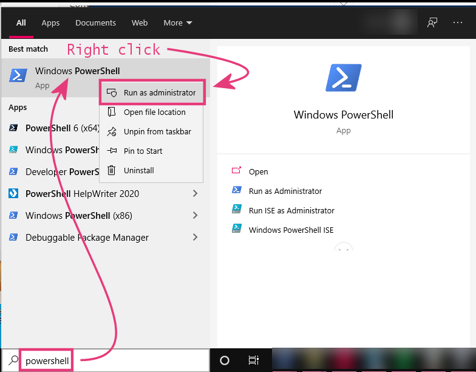Click the shield Run as administrator icon
The height and width of the screenshot is (372, 476).
[x=112, y=92]
